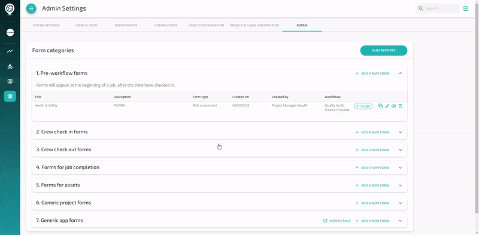Open the analytics trend line icon
Screen dimensions: 479x235
(10, 51)
